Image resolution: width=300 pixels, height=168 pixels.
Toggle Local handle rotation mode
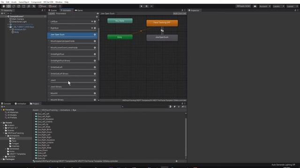(52, 6)
